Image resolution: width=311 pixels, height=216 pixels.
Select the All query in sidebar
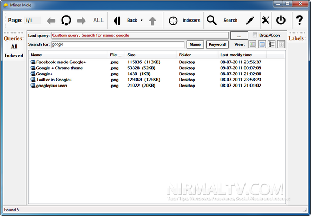click(x=14, y=47)
